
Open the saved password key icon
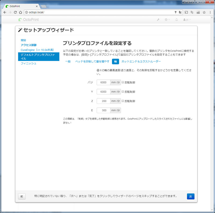pyautogui.click(x=175, y=12)
